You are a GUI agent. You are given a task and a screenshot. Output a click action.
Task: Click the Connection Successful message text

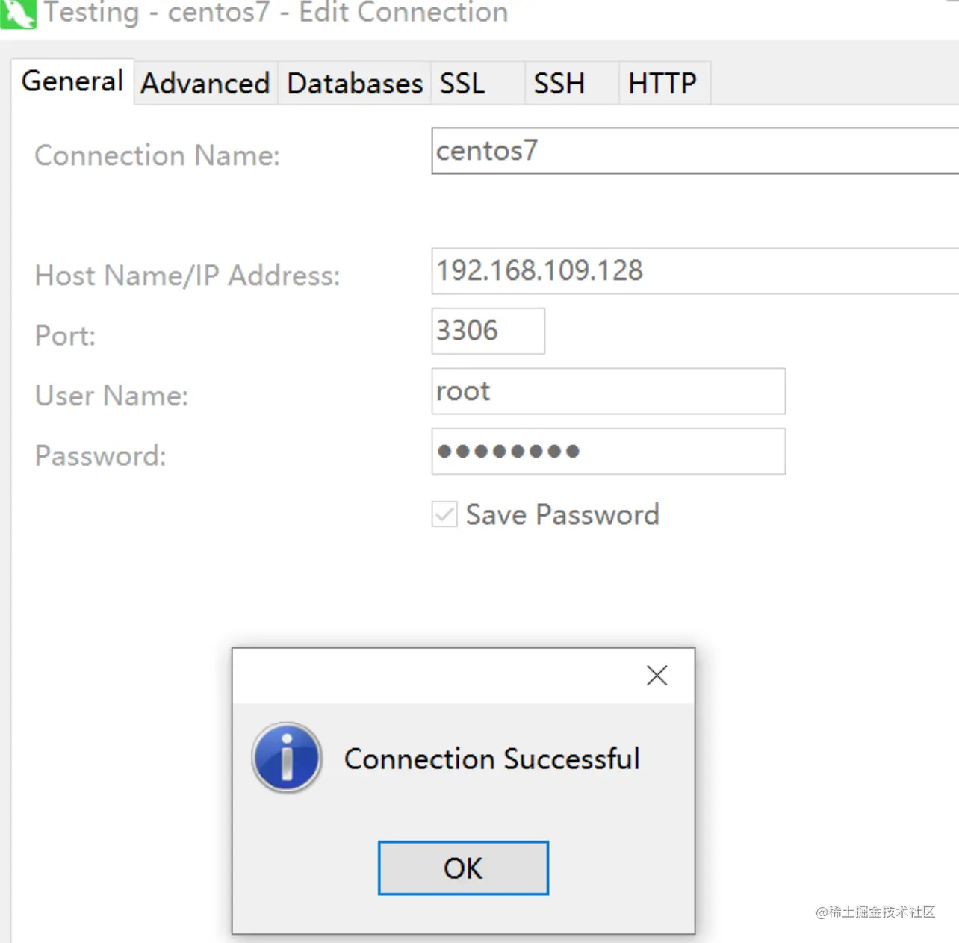coord(491,759)
